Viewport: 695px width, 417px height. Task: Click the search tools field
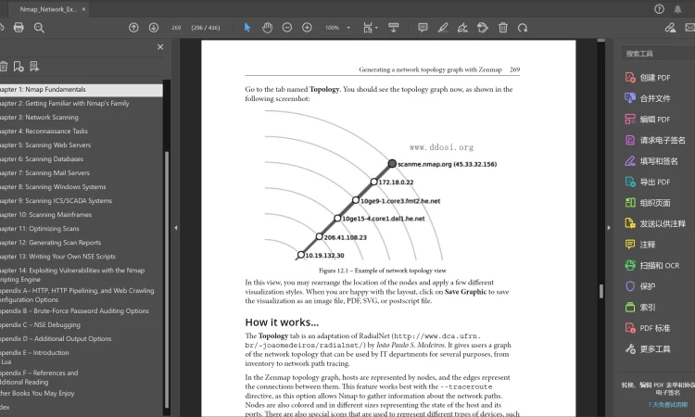click(x=658, y=54)
